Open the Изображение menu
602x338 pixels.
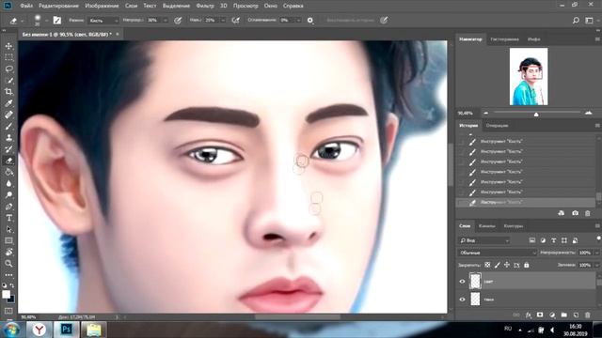click(102, 6)
